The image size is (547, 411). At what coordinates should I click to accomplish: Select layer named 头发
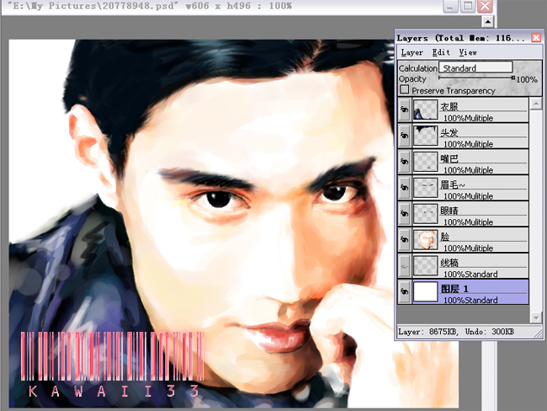449,133
